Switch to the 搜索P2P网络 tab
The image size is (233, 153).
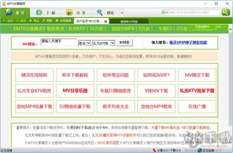[129, 21]
